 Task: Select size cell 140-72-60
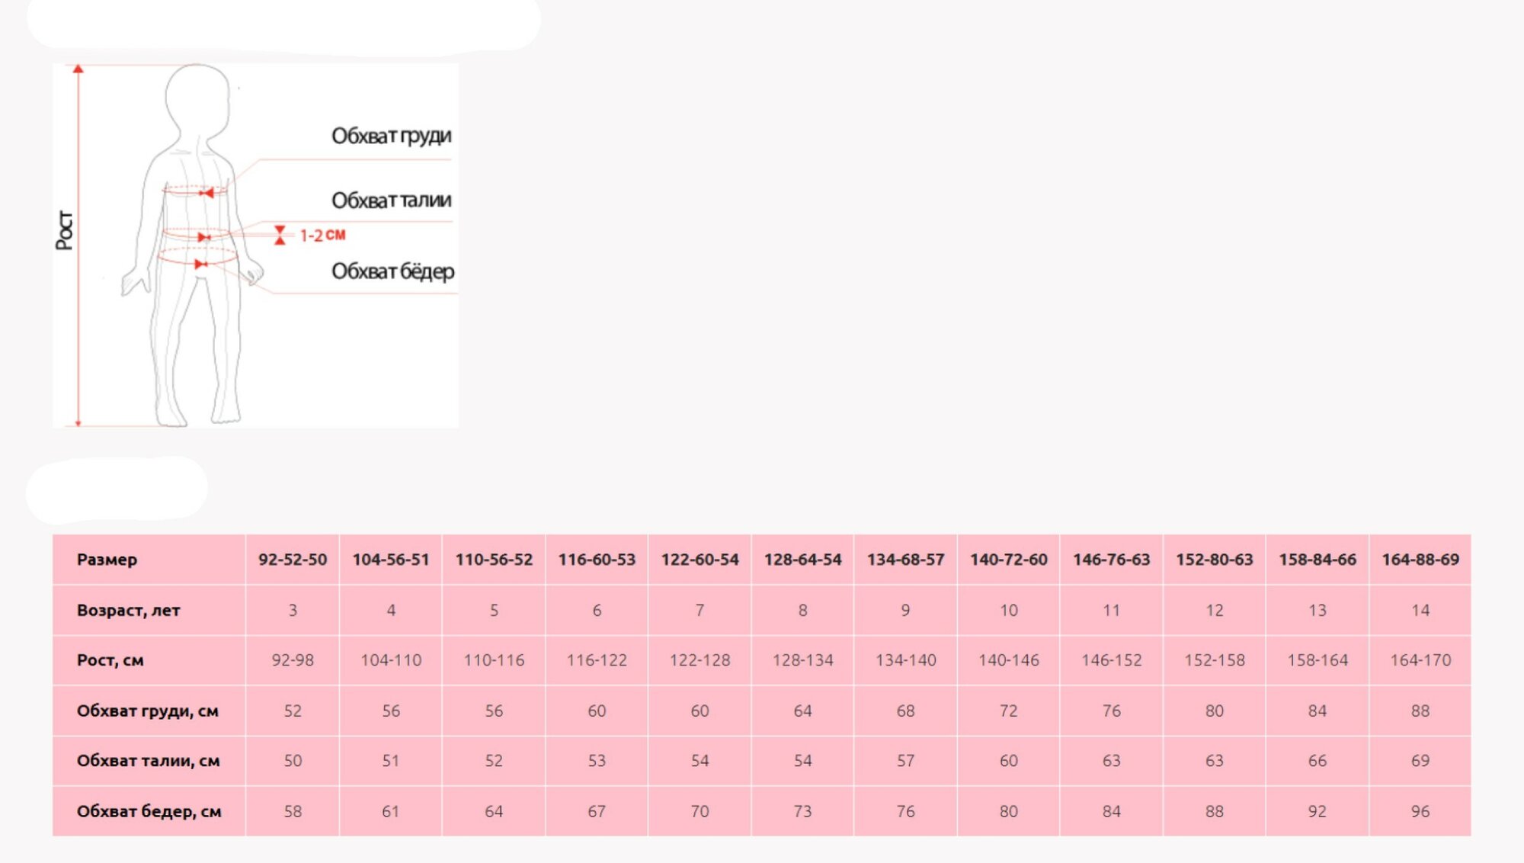[1008, 560]
